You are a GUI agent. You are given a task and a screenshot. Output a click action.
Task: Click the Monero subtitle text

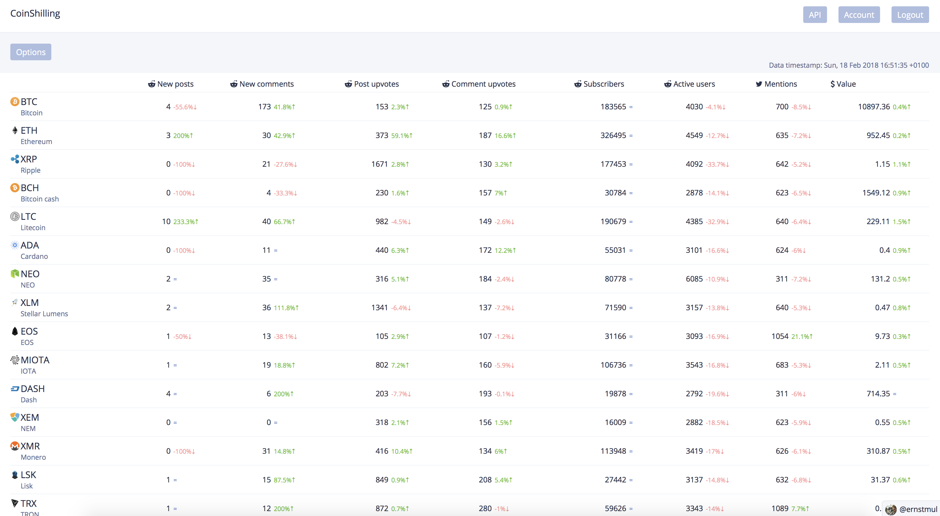[x=33, y=457]
